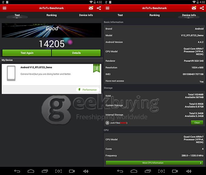Tap video camera icon on left screen
The height and width of the screenshot is (175, 206).
[x=72, y=171]
